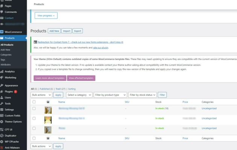Sort by Name in the table header
The image size is (237, 150).
62,102
